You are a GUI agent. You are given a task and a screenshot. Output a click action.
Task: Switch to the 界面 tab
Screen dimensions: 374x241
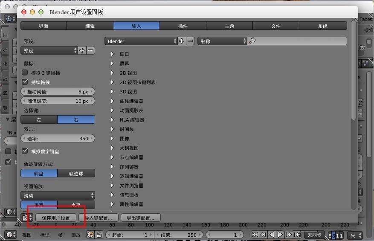click(x=43, y=26)
